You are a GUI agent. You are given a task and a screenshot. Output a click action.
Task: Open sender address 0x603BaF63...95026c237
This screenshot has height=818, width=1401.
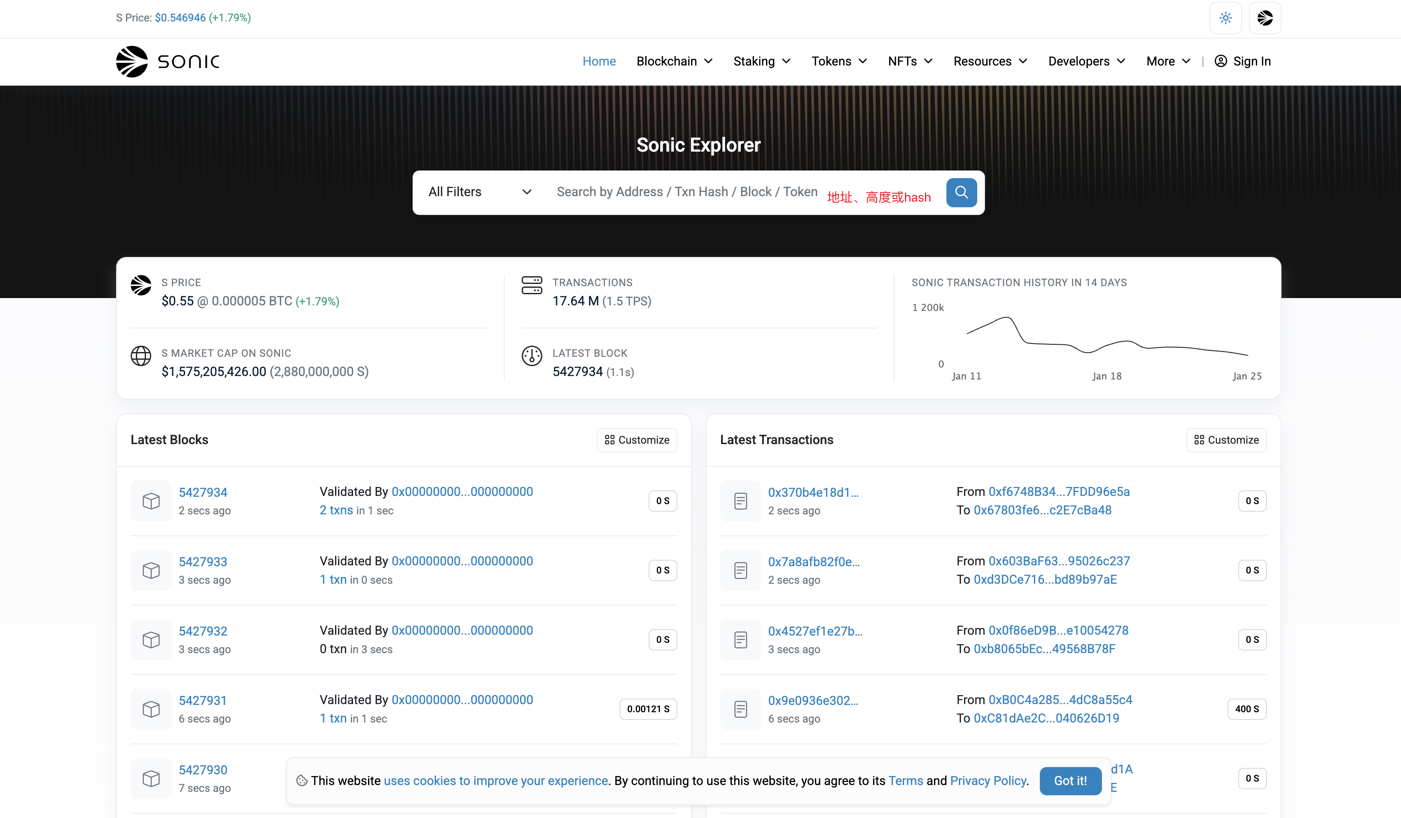tap(1059, 561)
